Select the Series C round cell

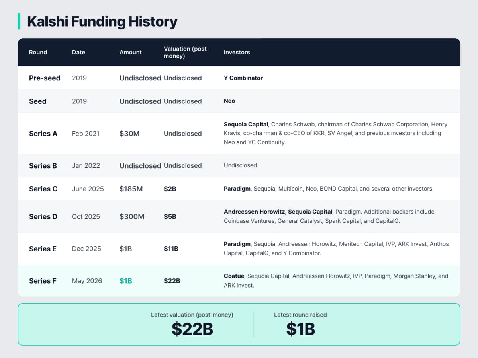pyautogui.click(x=43, y=189)
